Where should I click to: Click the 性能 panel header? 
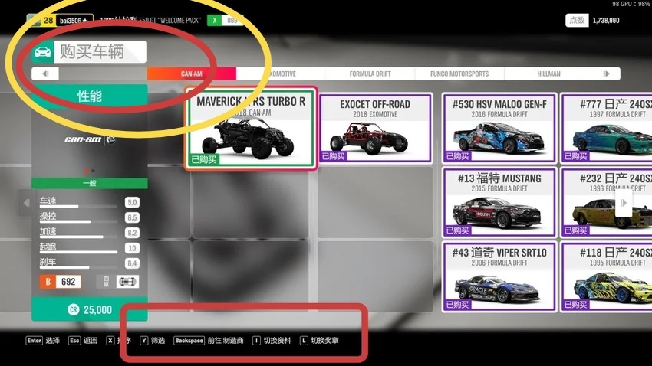(x=90, y=96)
